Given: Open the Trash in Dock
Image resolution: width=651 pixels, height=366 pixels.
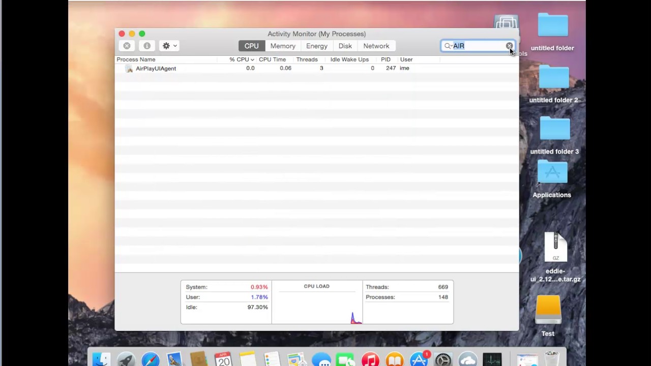Looking at the screenshot, I should 552,359.
